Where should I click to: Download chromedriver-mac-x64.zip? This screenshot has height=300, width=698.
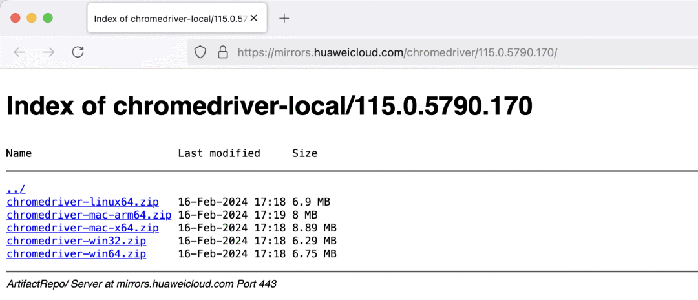(x=83, y=228)
